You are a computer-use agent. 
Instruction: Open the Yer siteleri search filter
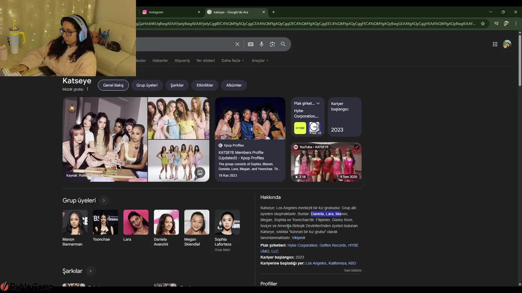[206, 61]
